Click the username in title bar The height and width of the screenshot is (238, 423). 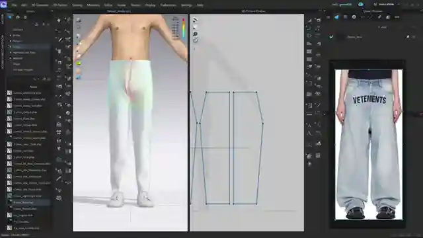click(342, 5)
